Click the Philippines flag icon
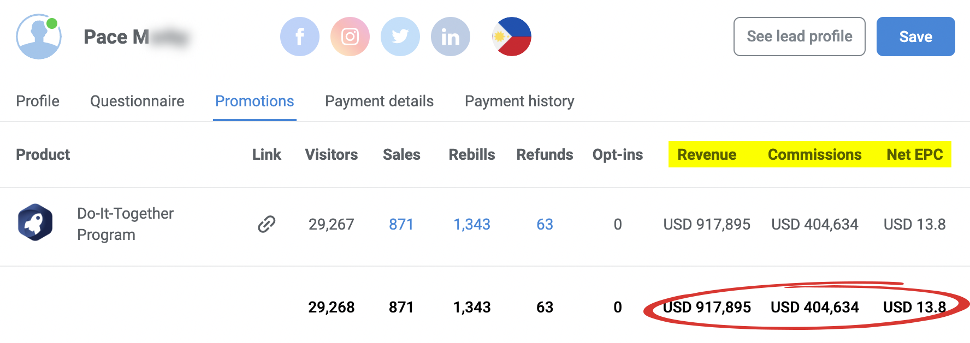Viewport: 970px width, 343px height. click(512, 37)
